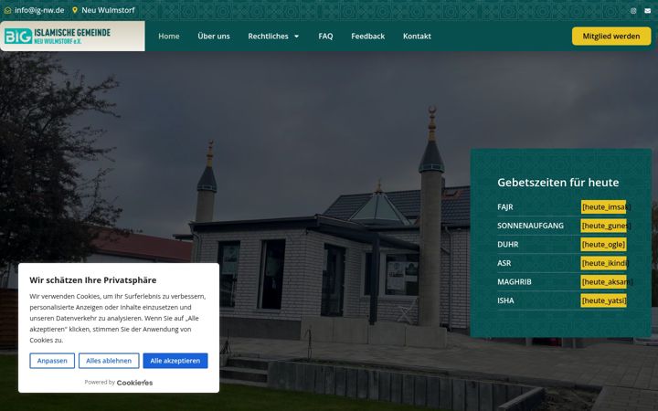The image size is (658, 411).
Task: Click the FAJR prayer label
Action: coord(504,206)
